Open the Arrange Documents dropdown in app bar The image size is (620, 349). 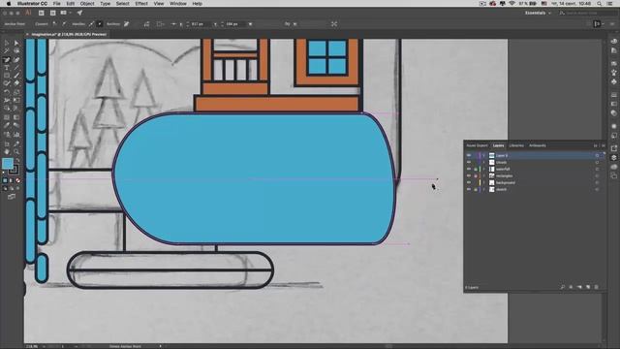(x=65, y=13)
